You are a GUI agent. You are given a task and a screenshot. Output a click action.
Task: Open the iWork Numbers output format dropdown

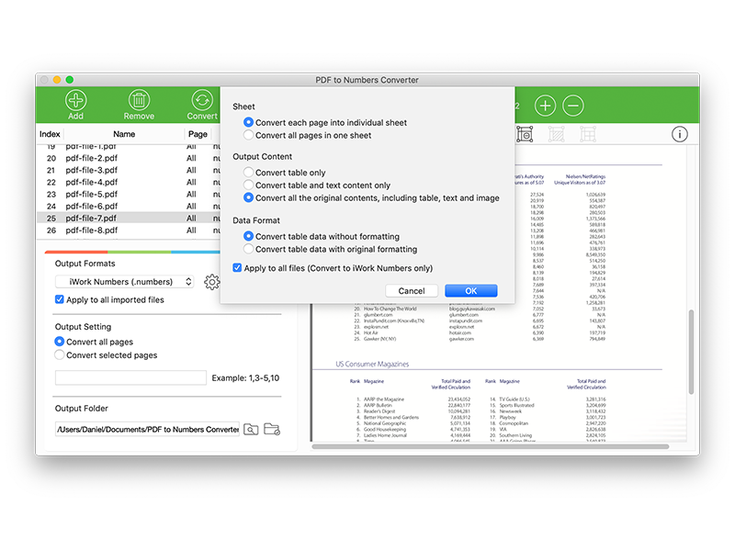pyautogui.click(x=125, y=282)
